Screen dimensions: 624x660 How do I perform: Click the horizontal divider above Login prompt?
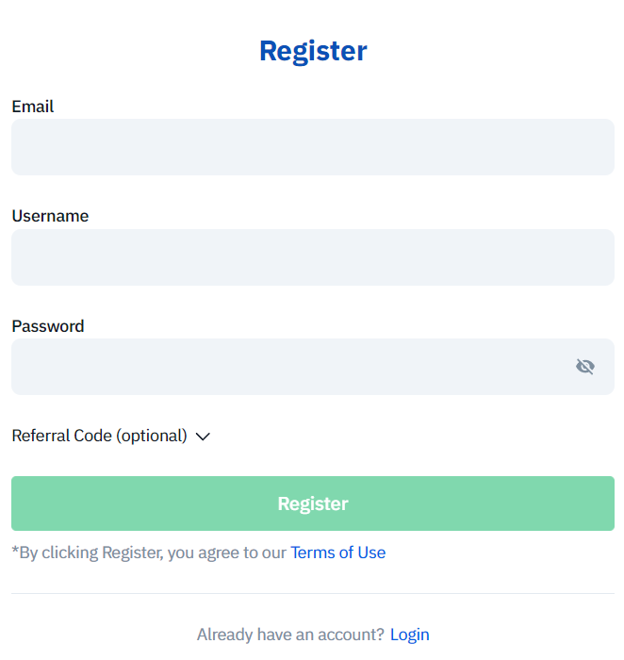tap(312, 593)
